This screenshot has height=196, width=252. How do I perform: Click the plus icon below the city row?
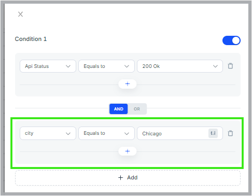coord(128,151)
